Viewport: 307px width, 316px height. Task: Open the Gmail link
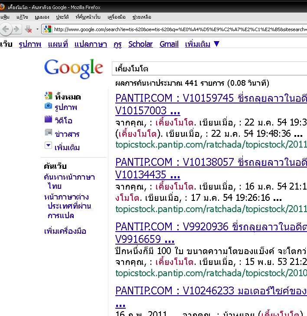coord(169,44)
